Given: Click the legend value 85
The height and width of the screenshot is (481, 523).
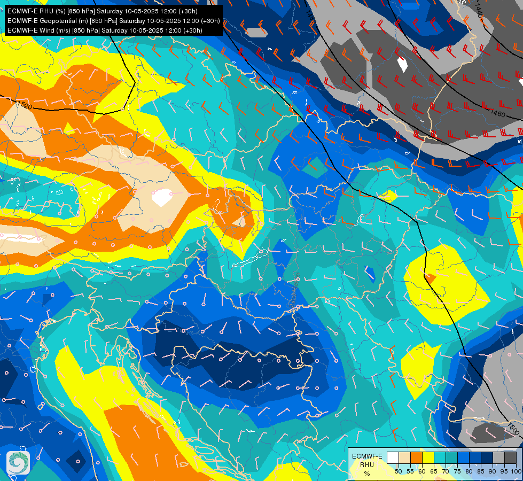Looking at the screenshot, I should point(481,471).
